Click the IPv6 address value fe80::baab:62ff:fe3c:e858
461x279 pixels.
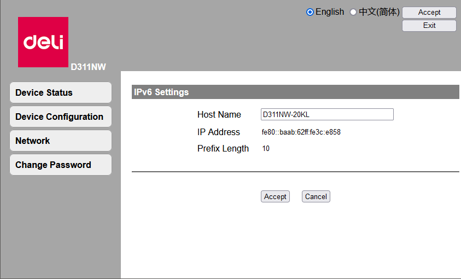[301, 132]
